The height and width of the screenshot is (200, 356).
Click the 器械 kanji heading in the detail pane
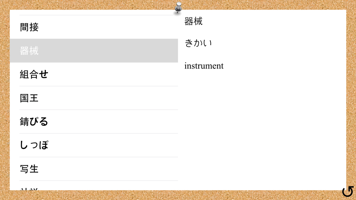[x=193, y=21]
